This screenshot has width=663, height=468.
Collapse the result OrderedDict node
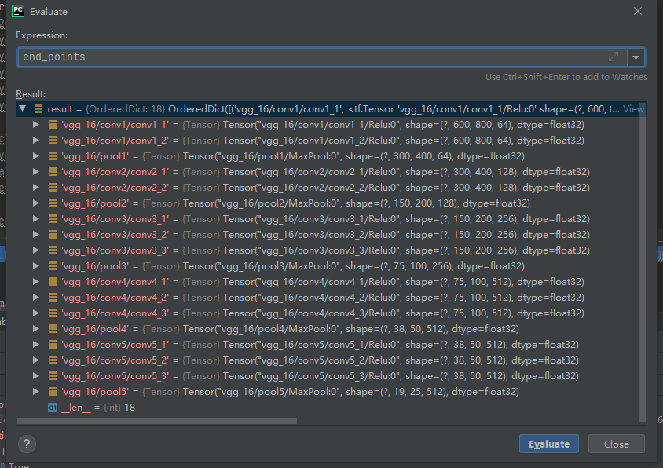pos(23,108)
